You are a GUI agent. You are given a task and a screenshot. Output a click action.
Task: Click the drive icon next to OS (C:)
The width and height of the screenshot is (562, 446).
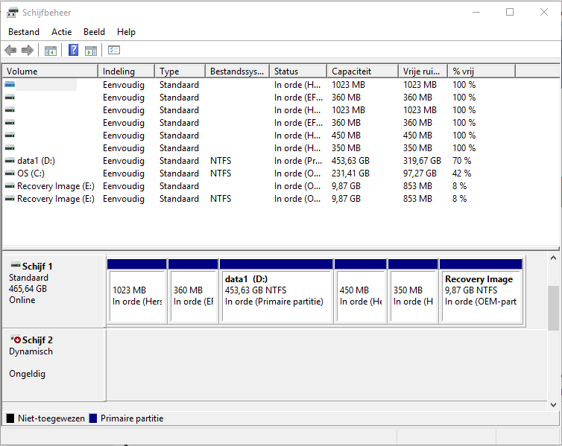[x=10, y=173]
